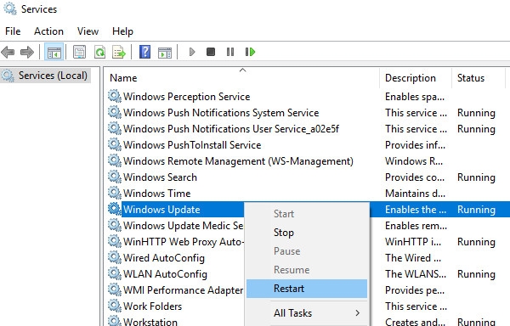
Task: Click the Stop Service square icon
Action: [211, 52]
